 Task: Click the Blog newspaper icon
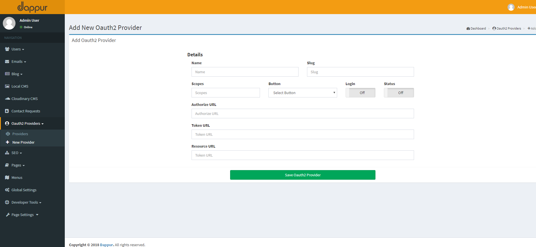(x=7, y=74)
